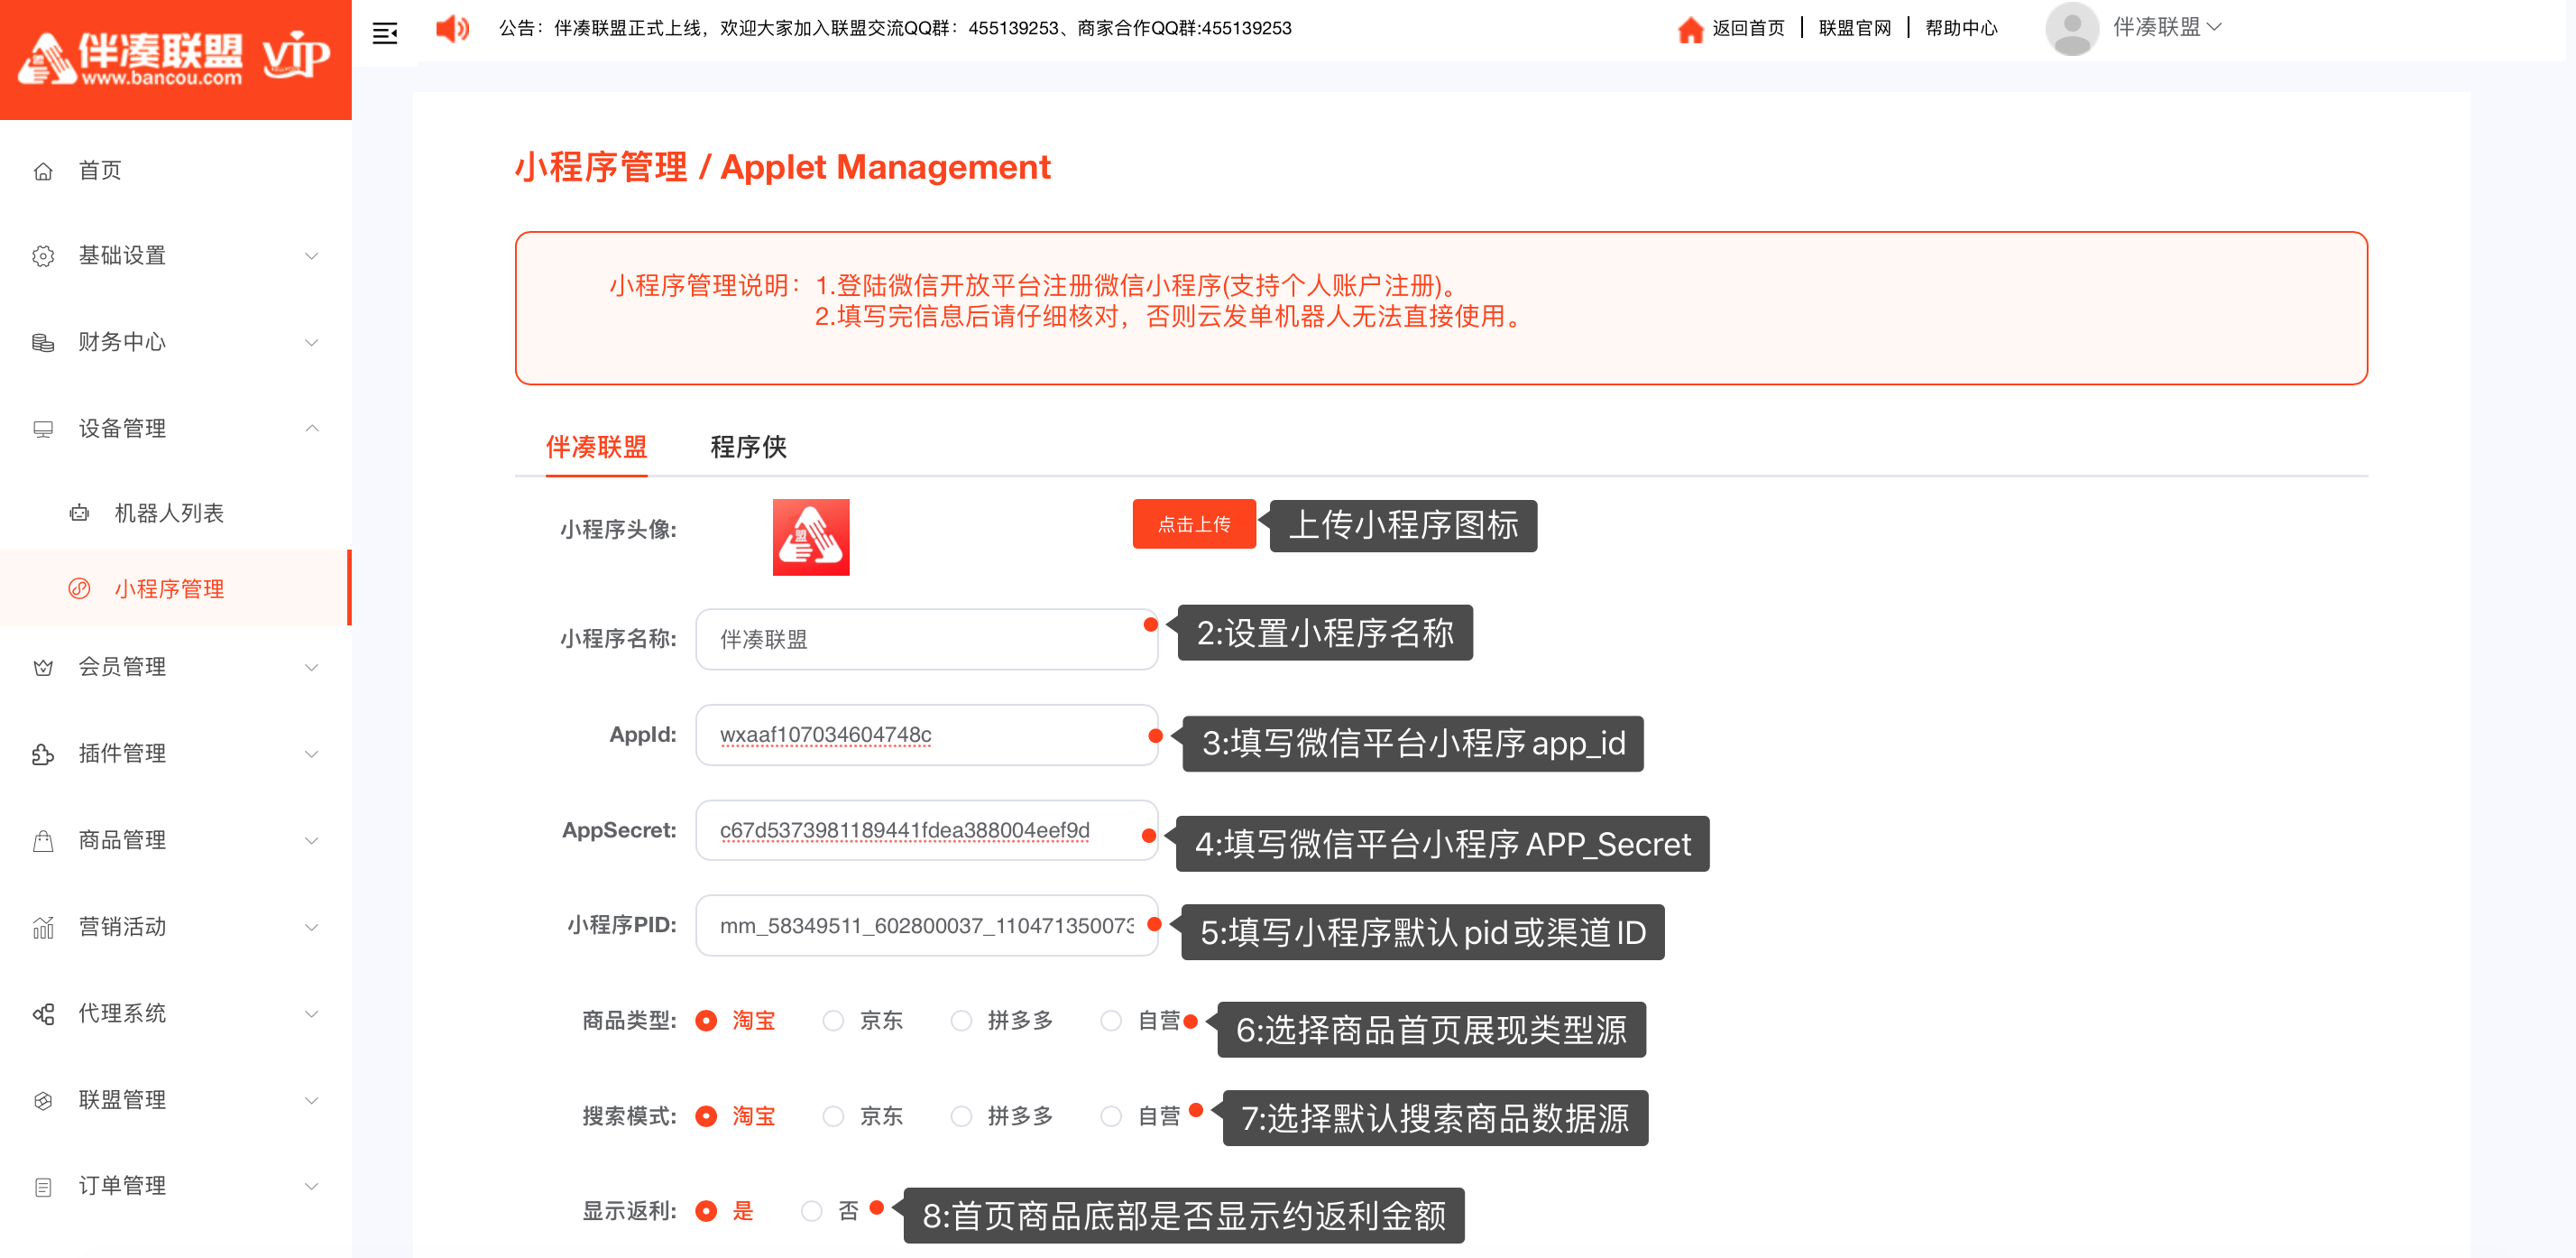2576x1258 pixels.
Task: Click the 设备管理 monitor icon
Action: [x=43, y=430]
